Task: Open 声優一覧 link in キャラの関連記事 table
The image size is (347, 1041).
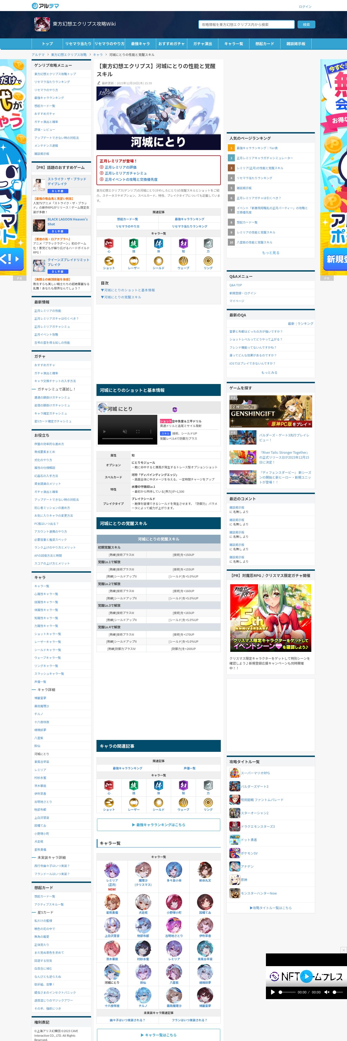Action: pyautogui.click(x=189, y=768)
